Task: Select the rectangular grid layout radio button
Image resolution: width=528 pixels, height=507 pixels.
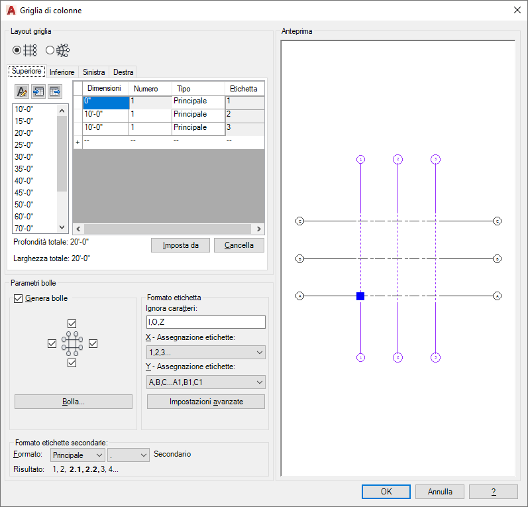Action: tap(17, 50)
